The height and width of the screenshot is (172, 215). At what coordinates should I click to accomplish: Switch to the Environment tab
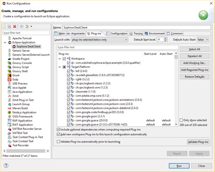pyautogui.click(x=155, y=34)
